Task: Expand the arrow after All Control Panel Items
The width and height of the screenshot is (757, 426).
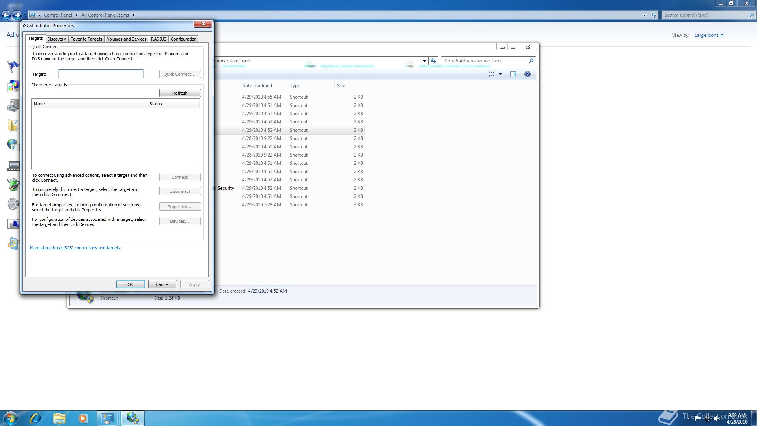Action: coord(133,15)
